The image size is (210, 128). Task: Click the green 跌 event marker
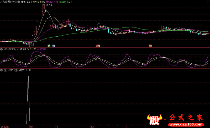point(49,46)
